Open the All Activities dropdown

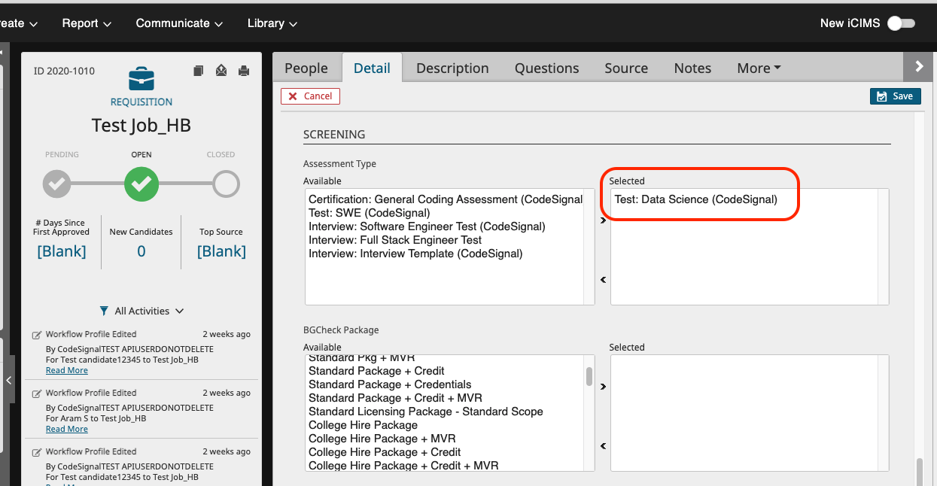pos(149,311)
